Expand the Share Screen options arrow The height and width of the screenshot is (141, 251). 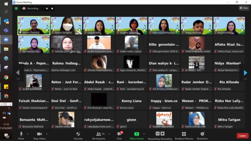pyautogui.click(x=144, y=134)
